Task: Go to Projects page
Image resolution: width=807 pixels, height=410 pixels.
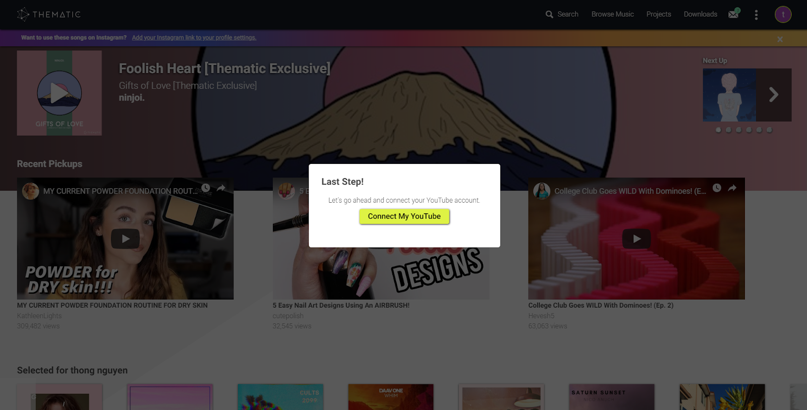Action: [x=658, y=14]
